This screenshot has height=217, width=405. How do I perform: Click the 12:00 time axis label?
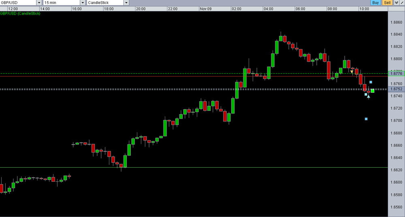click(13, 9)
